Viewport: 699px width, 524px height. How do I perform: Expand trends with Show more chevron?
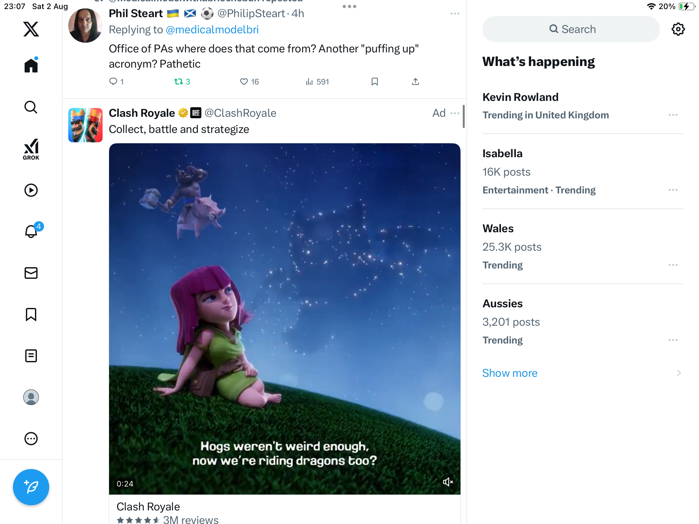679,373
